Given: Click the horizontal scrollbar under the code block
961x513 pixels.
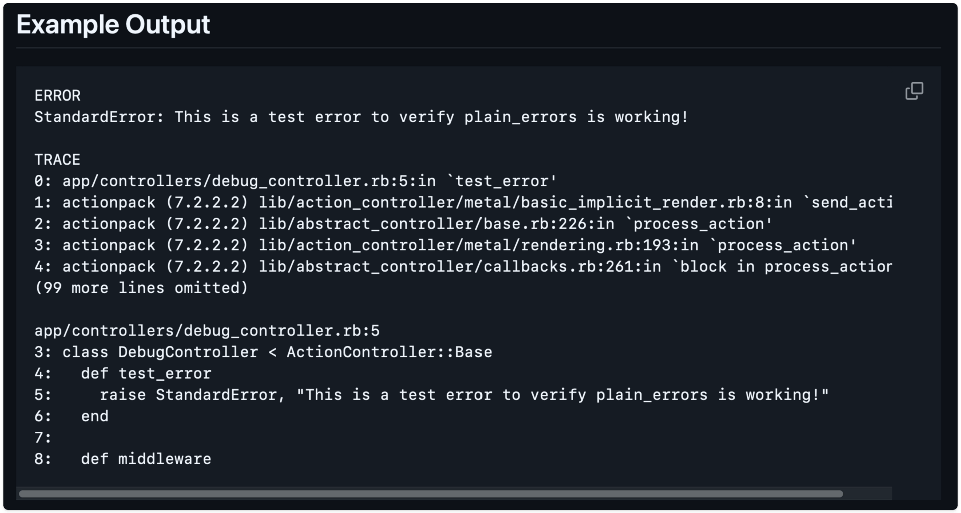Looking at the screenshot, I should pos(430,494).
